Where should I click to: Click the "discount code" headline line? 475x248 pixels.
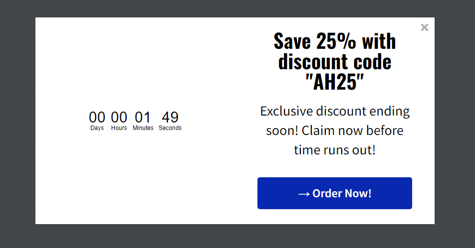[x=334, y=62]
